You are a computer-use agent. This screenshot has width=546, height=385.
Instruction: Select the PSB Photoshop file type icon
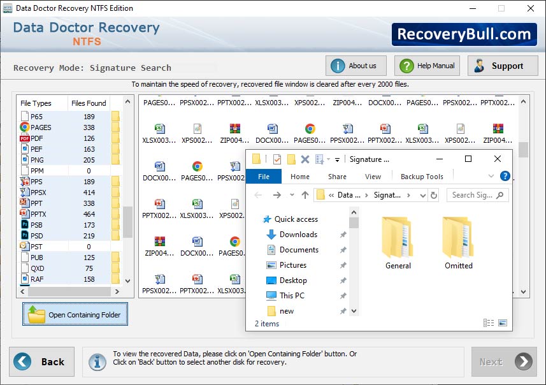click(24, 225)
